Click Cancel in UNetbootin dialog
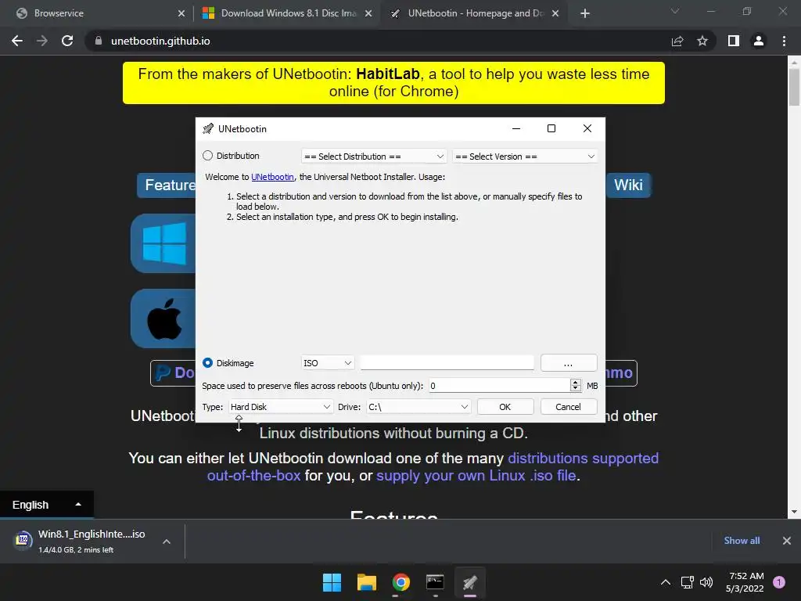Screen dimensions: 801x601 [x=568, y=407]
